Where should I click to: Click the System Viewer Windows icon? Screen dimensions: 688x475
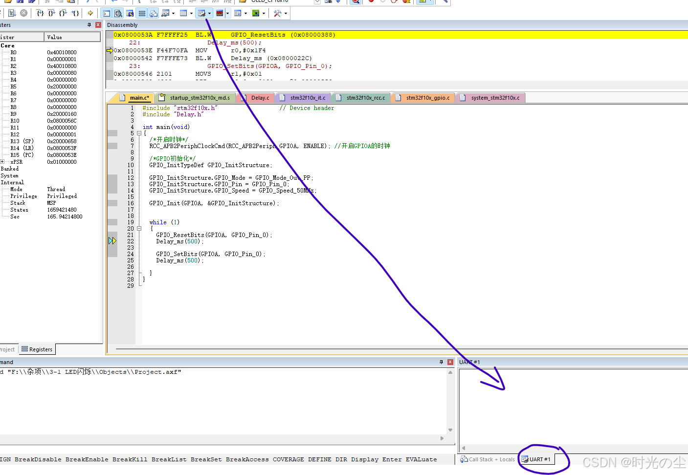(x=256, y=13)
